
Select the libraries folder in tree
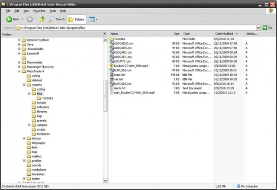(39, 112)
